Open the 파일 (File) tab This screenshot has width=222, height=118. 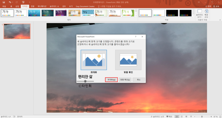point(4,7)
